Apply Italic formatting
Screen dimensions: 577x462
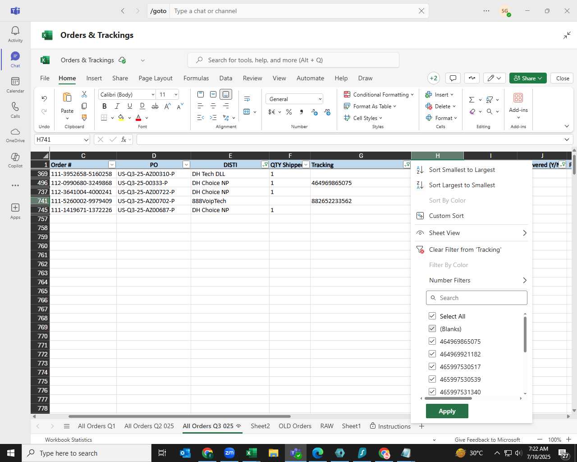[x=117, y=106]
